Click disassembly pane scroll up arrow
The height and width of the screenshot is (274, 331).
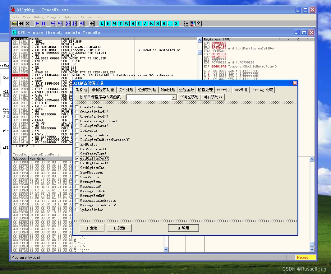tap(200, 40)
